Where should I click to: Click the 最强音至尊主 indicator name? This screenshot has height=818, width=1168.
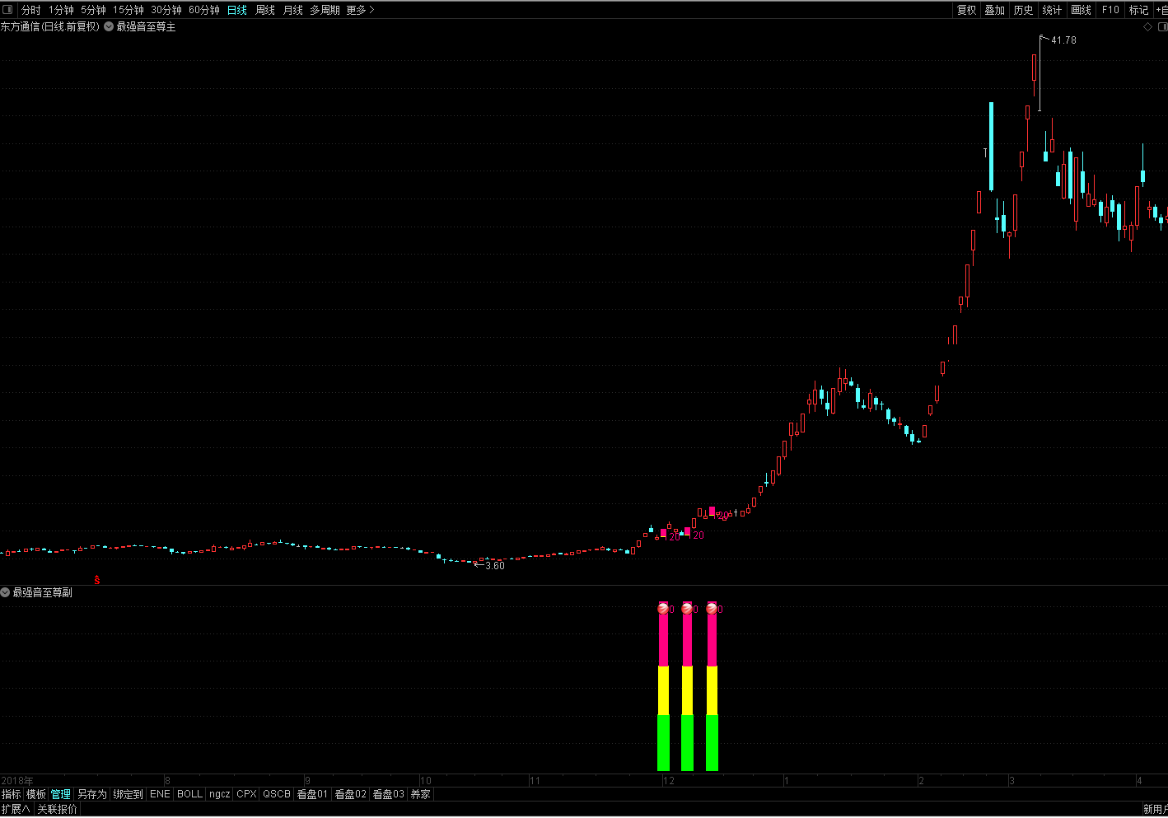click(146, 27)
